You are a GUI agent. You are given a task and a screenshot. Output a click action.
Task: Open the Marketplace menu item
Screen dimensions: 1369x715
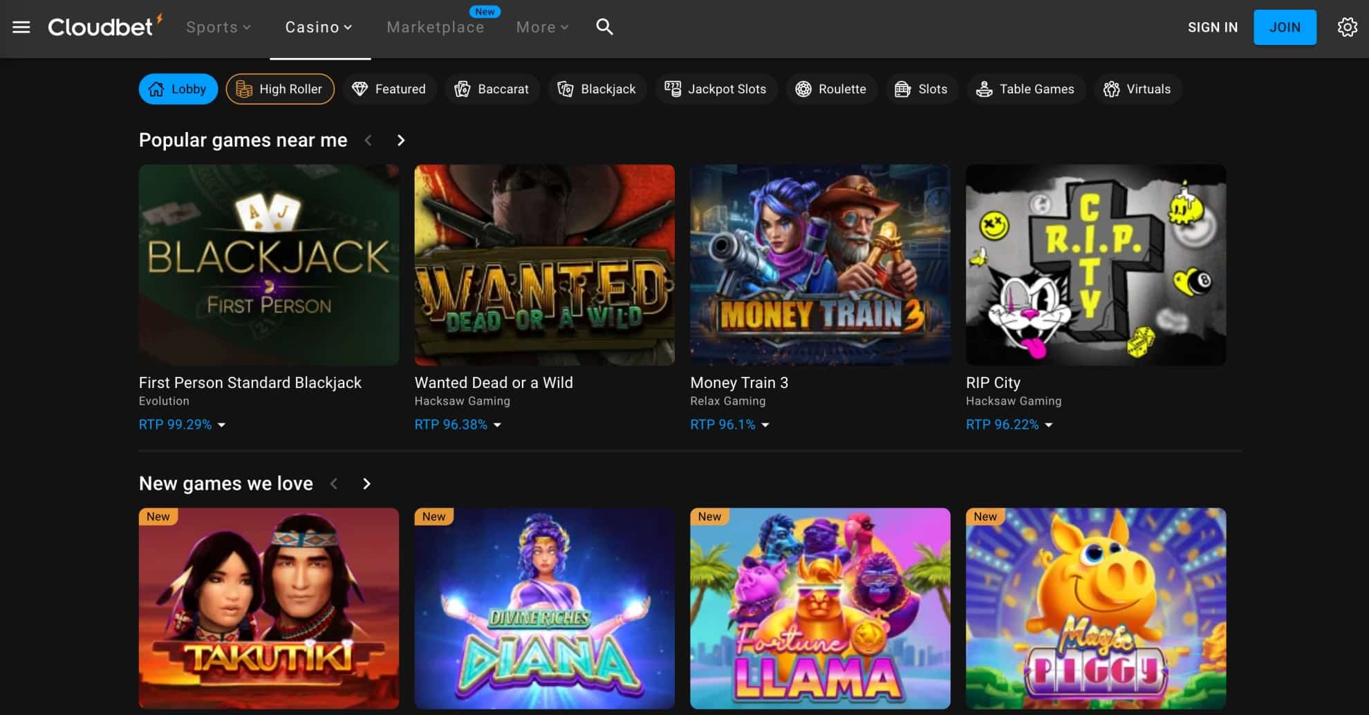(436, 27)
